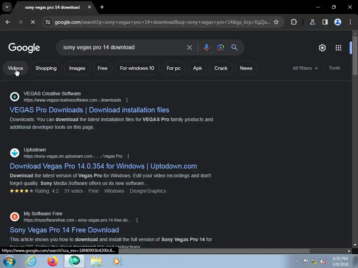358x268 pixels.
Task: Apply the Free filter chip
Action: tap(102, 68)
